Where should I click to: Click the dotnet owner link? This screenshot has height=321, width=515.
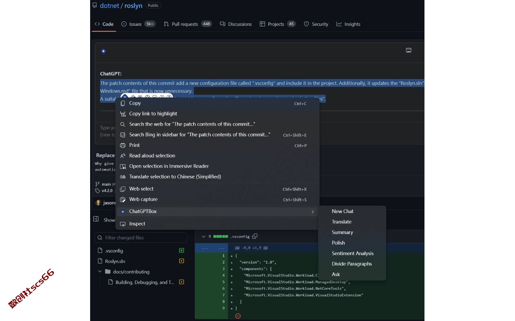[109, 6]
